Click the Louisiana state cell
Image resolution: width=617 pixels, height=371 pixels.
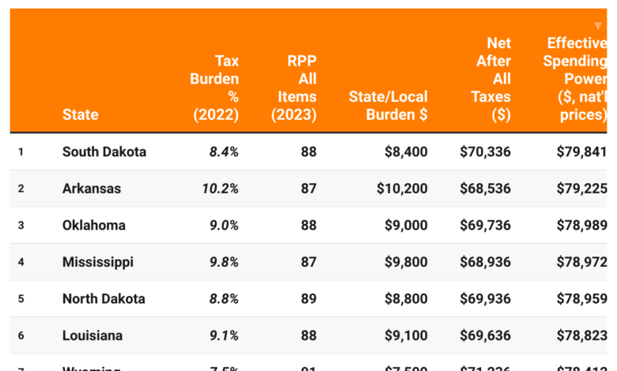point(93,335)
